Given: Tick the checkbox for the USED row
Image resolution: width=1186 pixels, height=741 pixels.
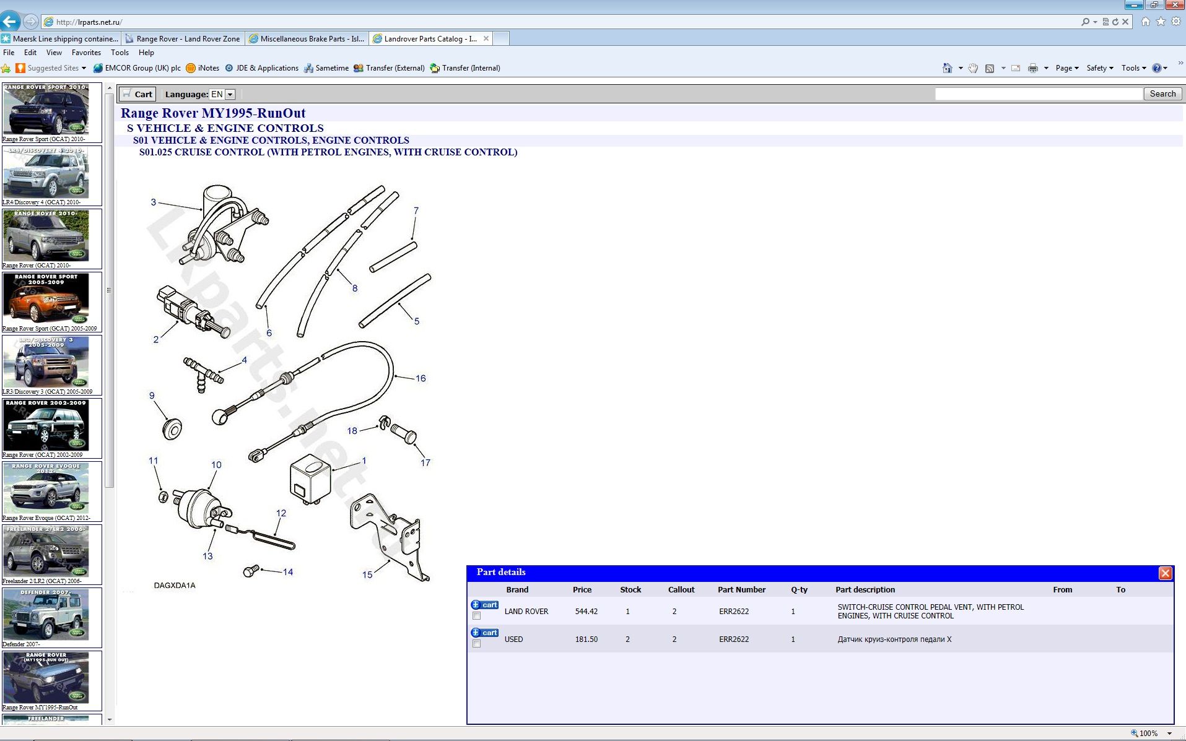Looking at the screenshot, I should [476, 644].
